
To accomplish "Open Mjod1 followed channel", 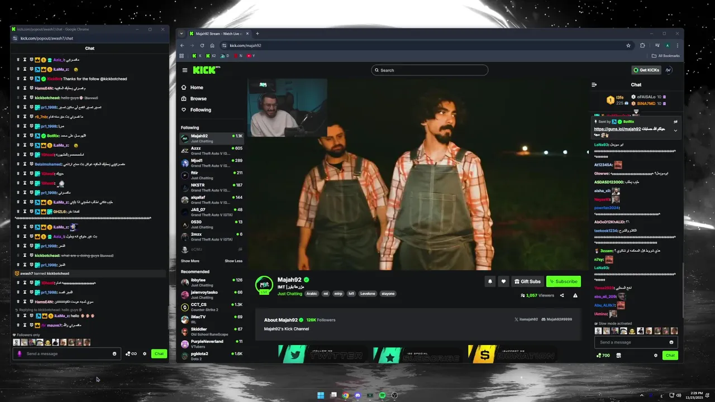I will (212, 163).
